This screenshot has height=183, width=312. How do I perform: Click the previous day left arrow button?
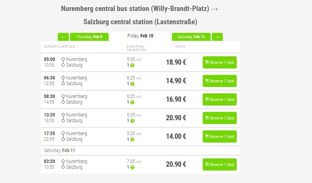[63, 37]
